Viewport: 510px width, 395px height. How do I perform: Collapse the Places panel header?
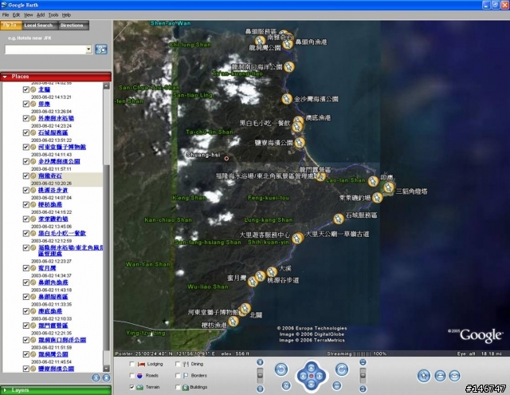click(56, 77)
